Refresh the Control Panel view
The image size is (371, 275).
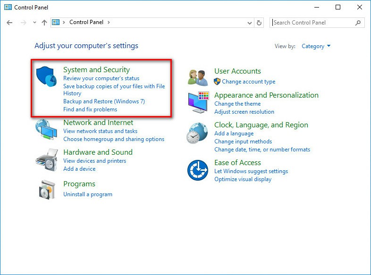coord(259,23)
